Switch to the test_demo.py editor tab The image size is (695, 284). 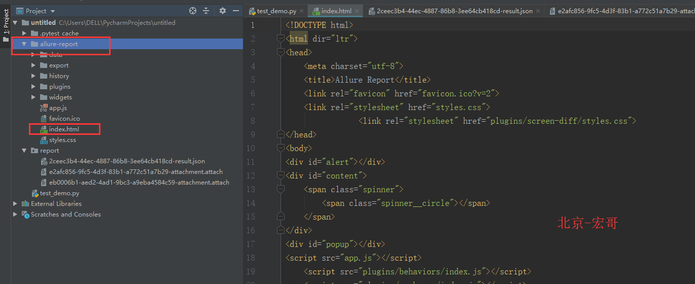276,11
